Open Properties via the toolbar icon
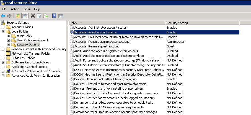Viewport: 251px width, 115px height. click(39, 16)
